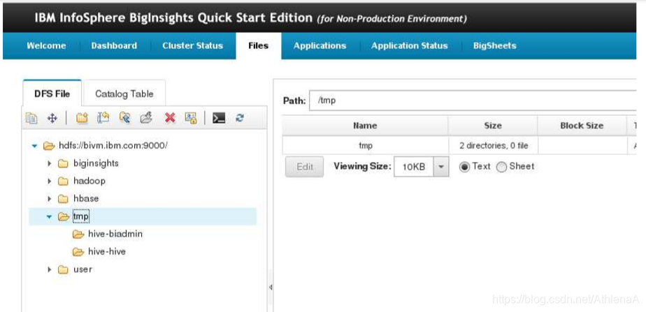Click the download folder icon

click(x=146, y=119)
